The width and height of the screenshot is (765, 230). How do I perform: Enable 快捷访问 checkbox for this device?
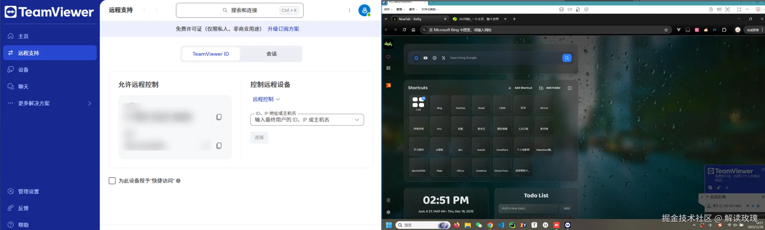point(112,181)
